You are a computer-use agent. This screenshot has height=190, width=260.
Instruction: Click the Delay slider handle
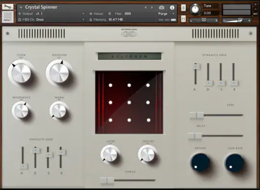click(x=195, y=136)
